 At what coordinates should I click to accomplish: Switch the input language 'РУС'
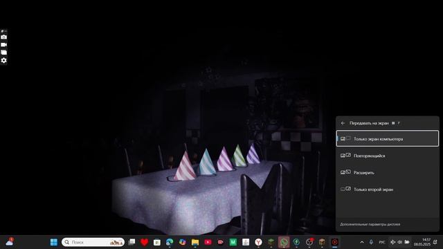[x=382, y=242]
